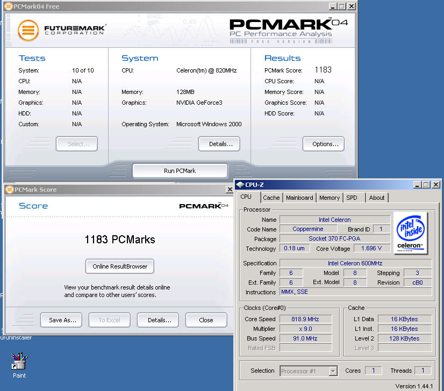
Task: Click the Version 1.44.1 label
Action: 414,386
